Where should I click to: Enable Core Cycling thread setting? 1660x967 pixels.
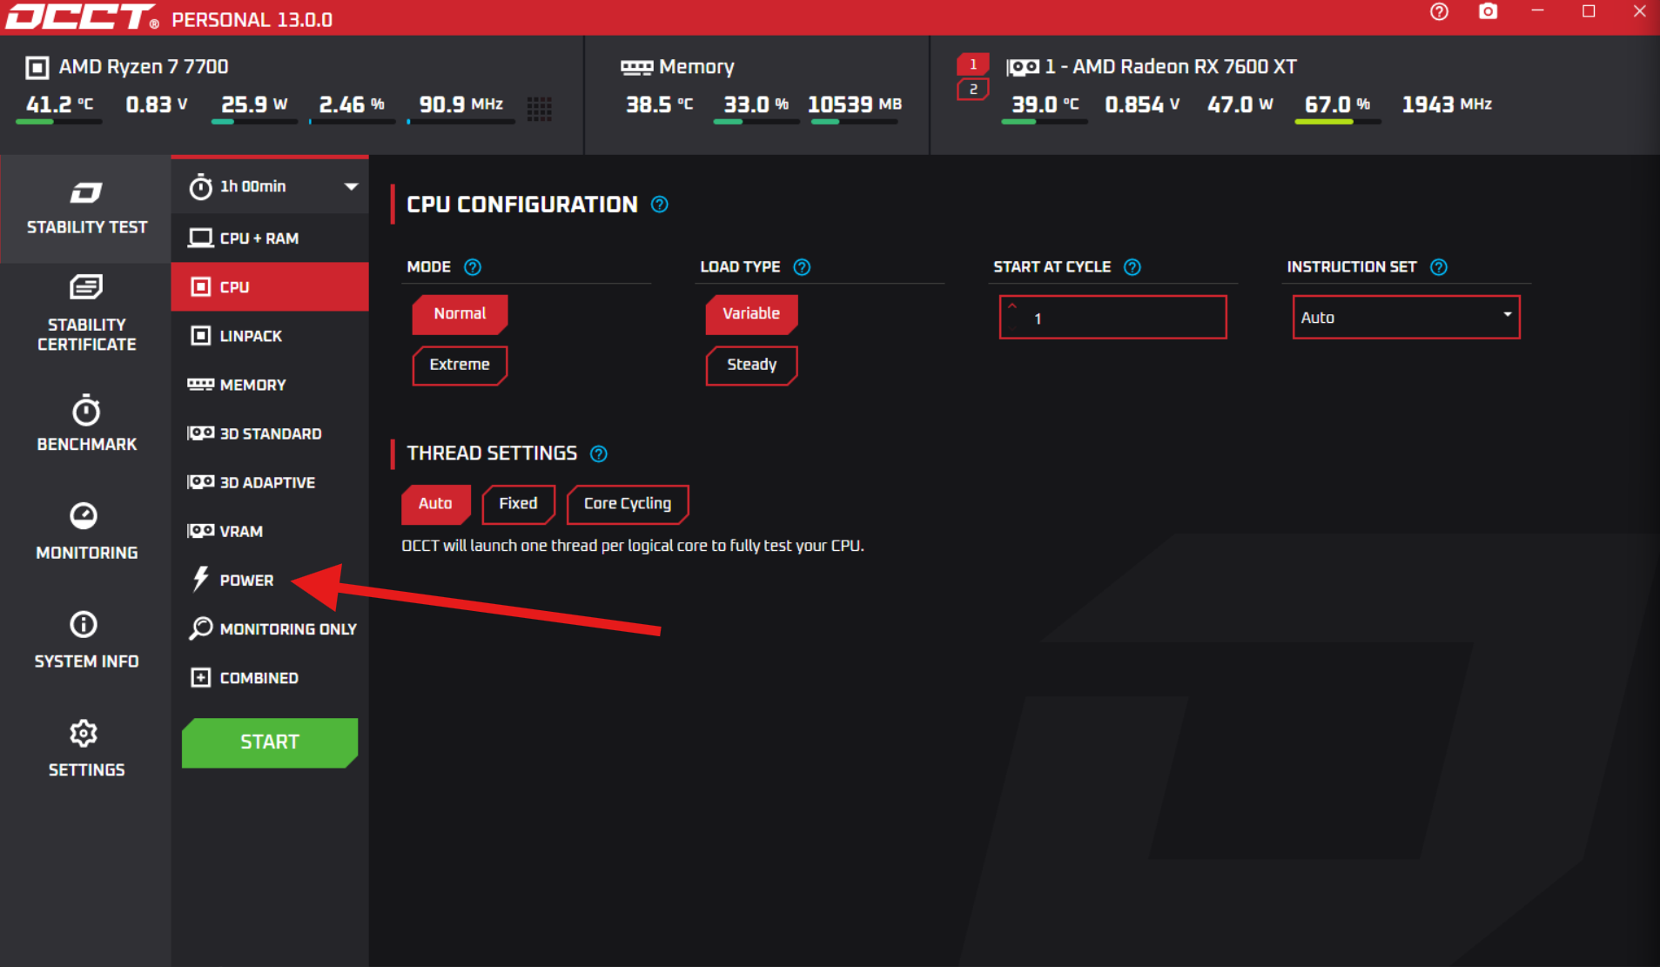pyautogui.click(x=627, y=504)
